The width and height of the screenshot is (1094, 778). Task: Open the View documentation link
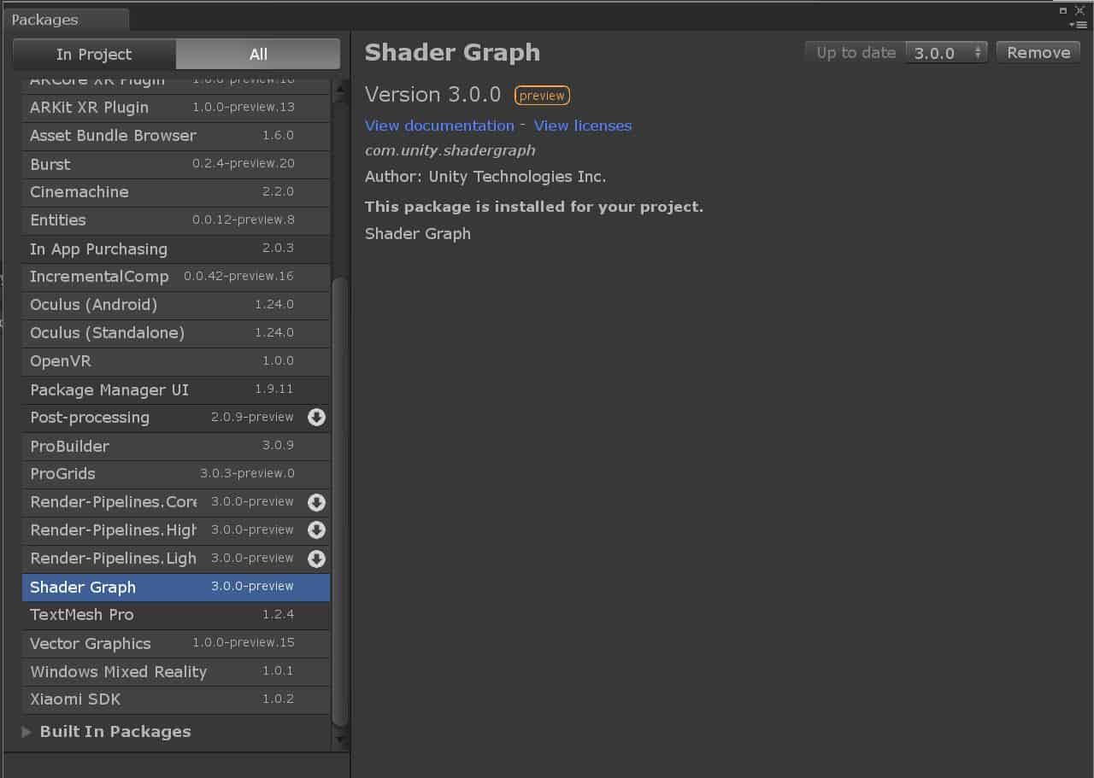439,126
